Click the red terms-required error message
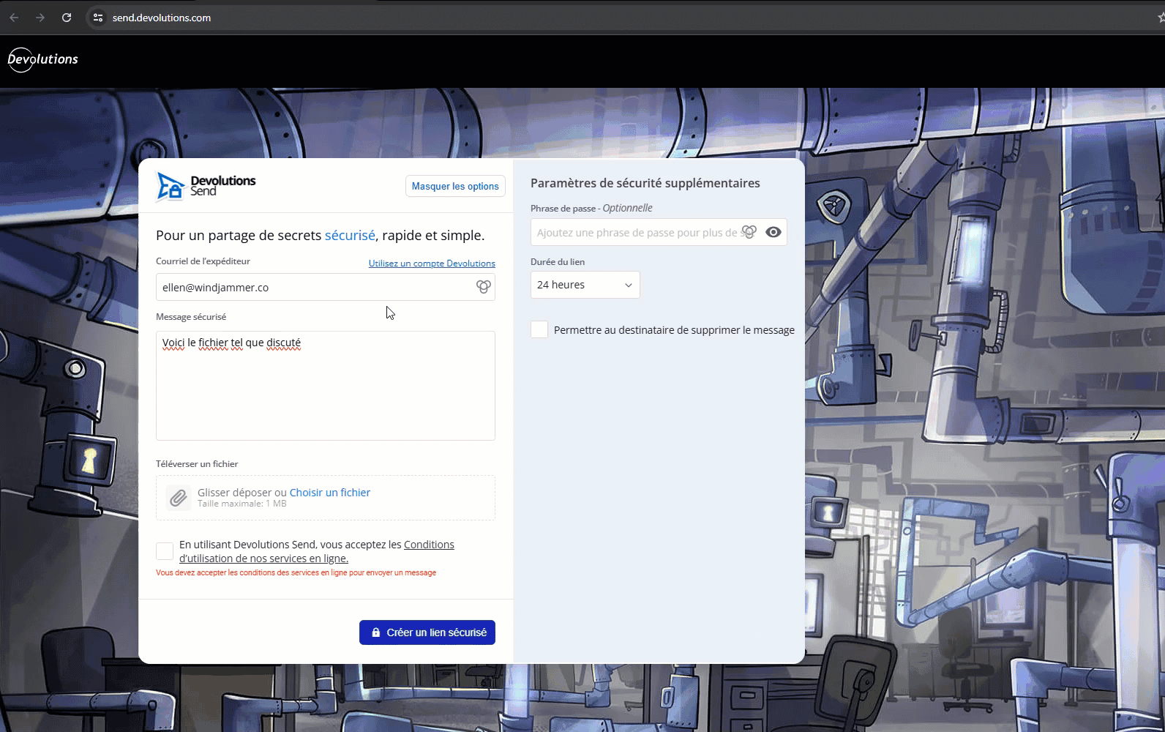 pos(296,572)
